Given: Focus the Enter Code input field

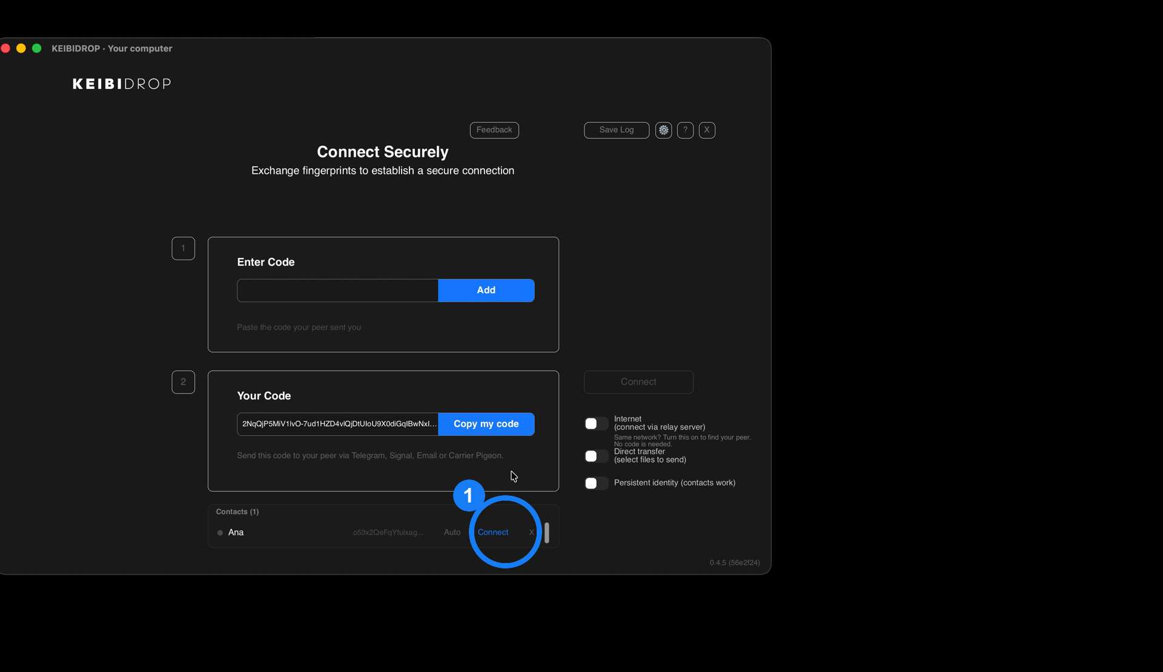Looking at the screenshot, I should [337, 291].
